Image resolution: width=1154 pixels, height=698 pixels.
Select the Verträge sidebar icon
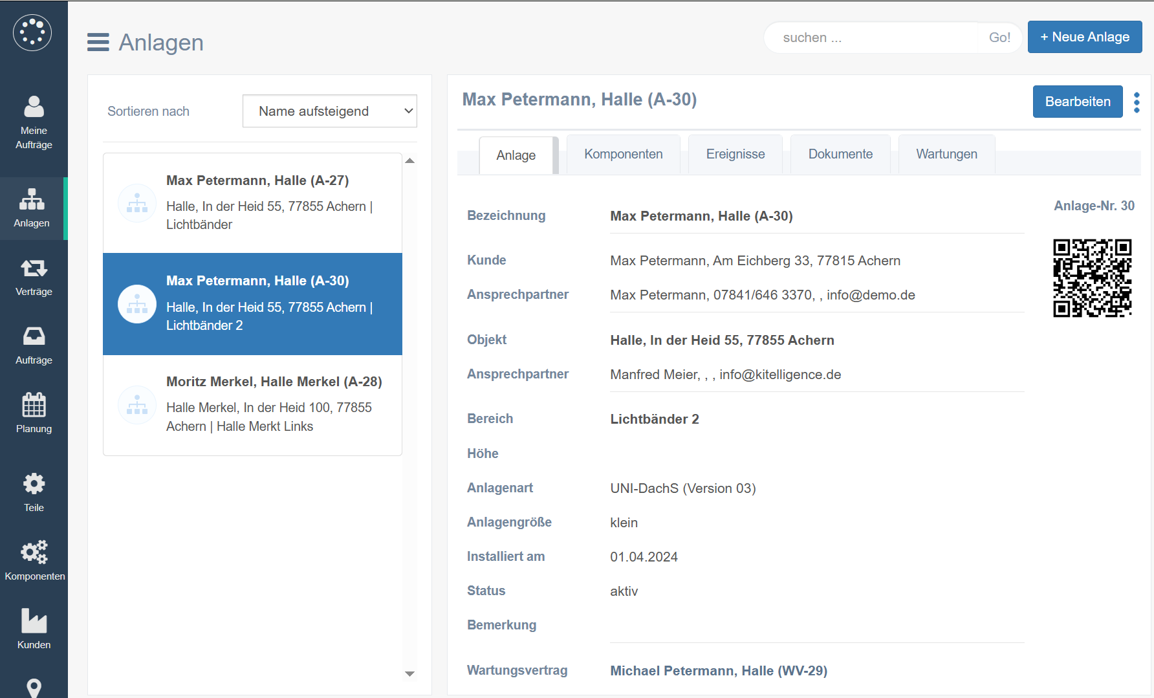tap(34, 277)
